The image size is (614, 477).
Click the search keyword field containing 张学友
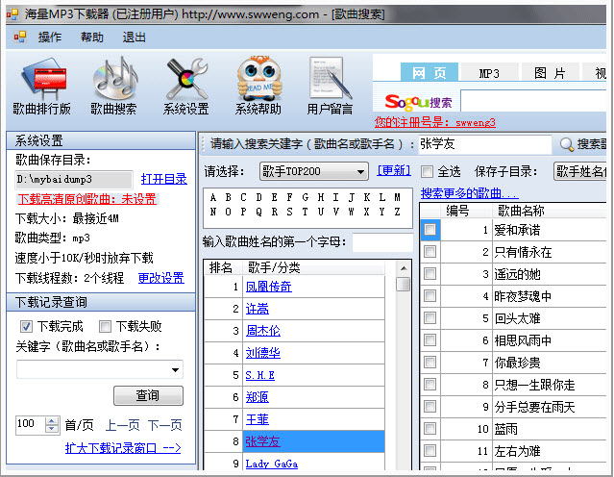[x=485, y=144]
